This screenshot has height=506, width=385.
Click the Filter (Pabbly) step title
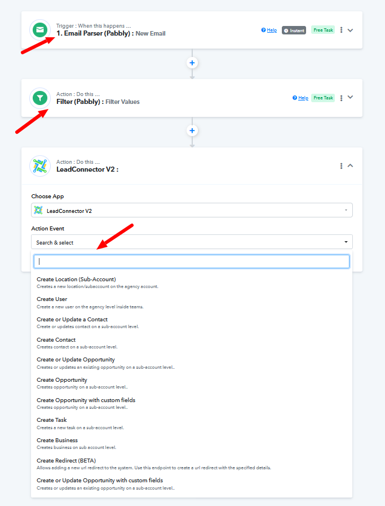[98, 102]
